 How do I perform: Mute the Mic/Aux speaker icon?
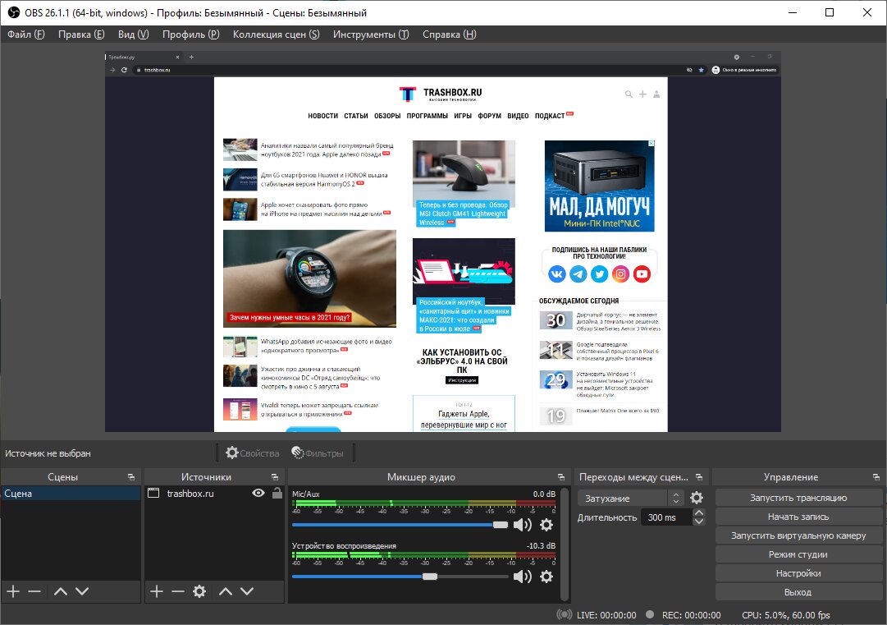[522, 525]
